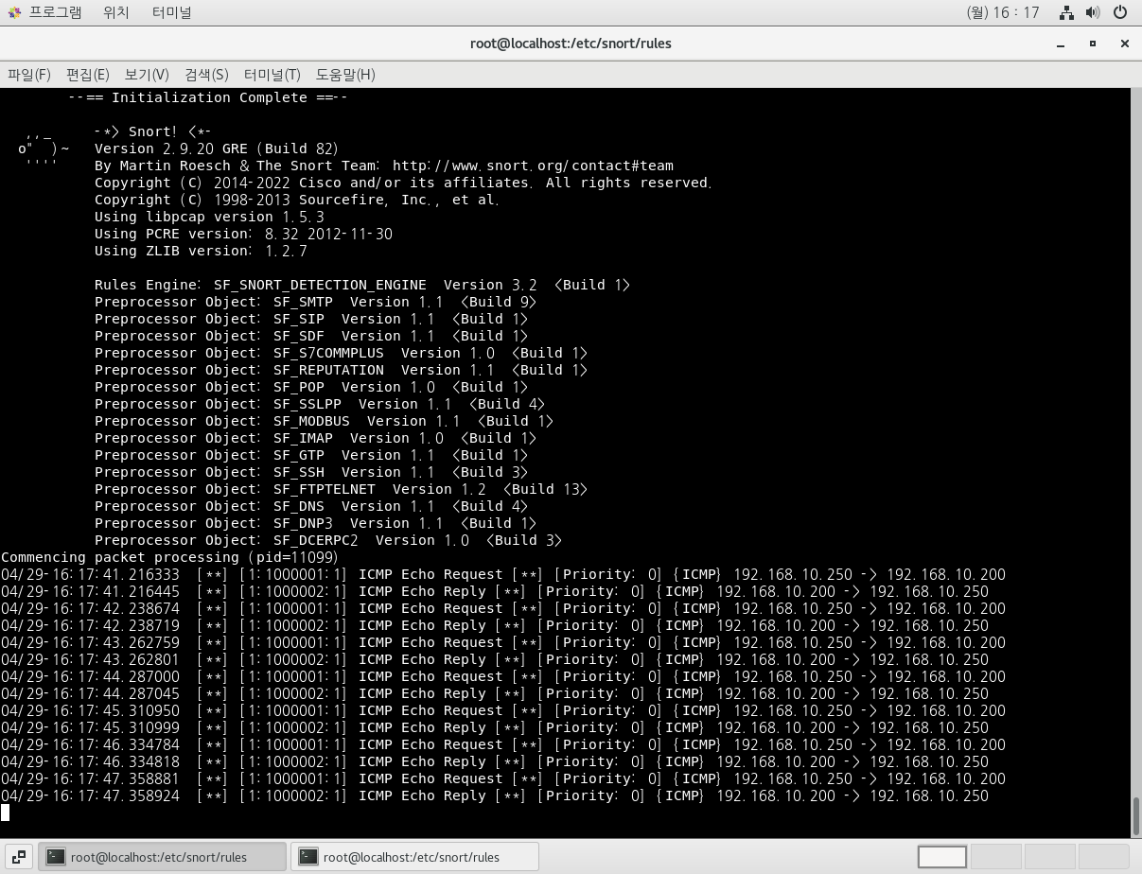The image size is (1142, 874).
Task: Click terminal icon of first taskbar entry
Action: tap(56, 857)
